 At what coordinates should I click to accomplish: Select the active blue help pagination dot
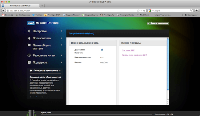(x=37, y=97)
